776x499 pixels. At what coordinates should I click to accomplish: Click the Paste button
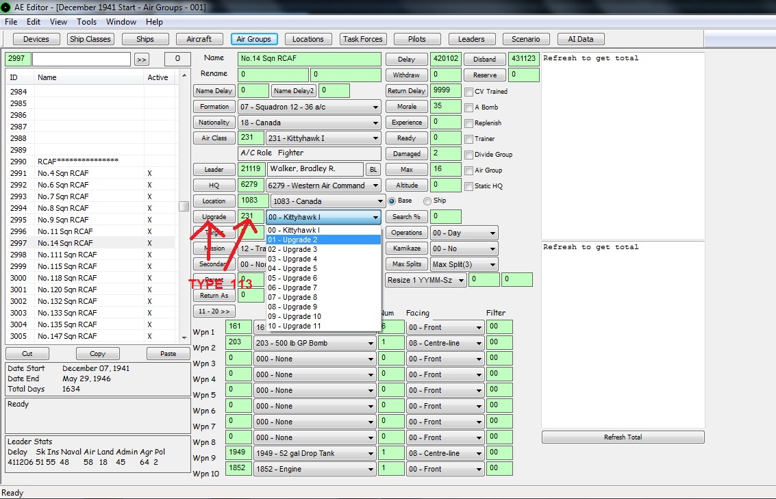[x=168, y=354]
